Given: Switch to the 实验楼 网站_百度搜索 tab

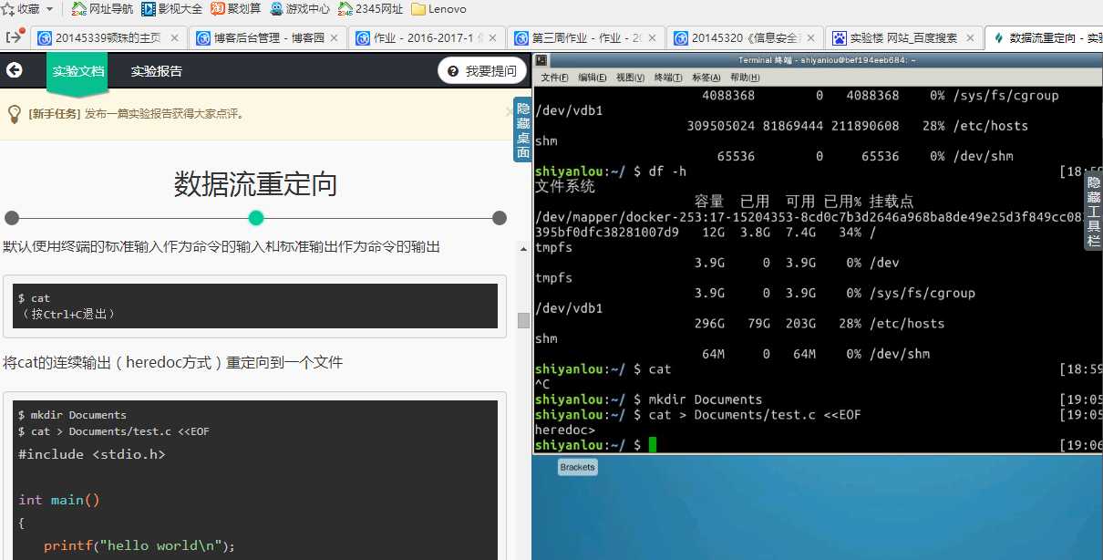Looking at the screenshot, I should [904, 37].
